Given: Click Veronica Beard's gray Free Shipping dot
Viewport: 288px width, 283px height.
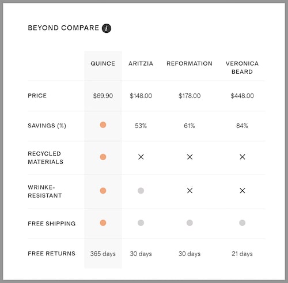Looking at the screenshot, I should (242, 223).
